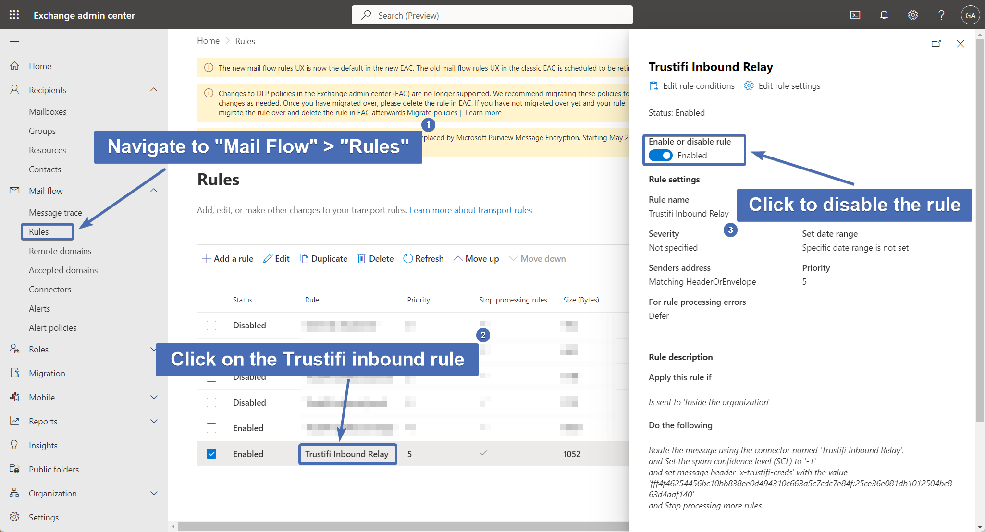Expand the Mobile section chevron

point(154,397)
